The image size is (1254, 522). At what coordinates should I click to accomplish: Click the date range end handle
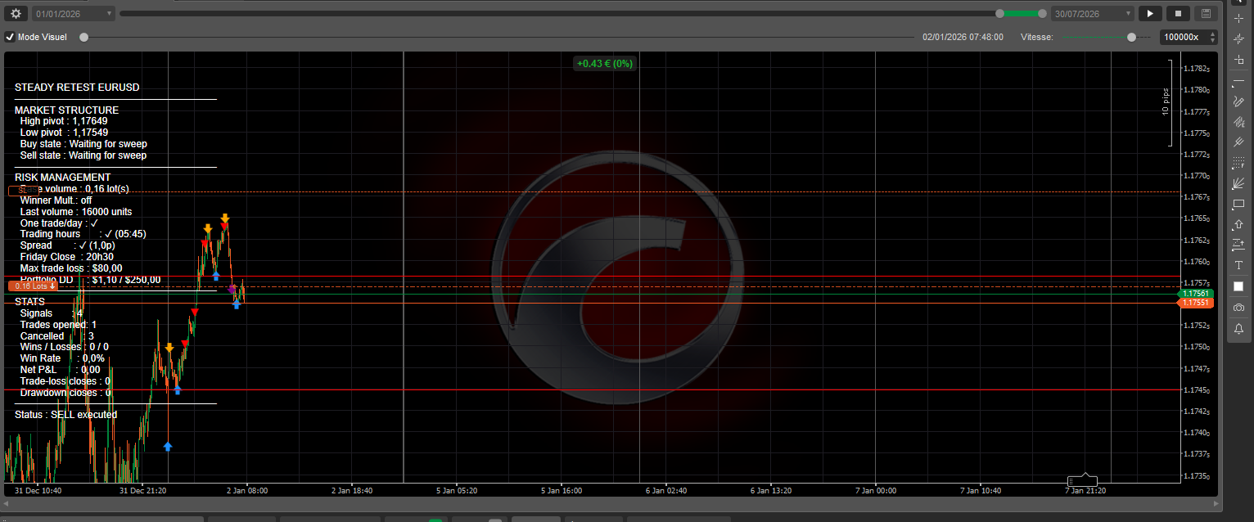click(1042, 13)
